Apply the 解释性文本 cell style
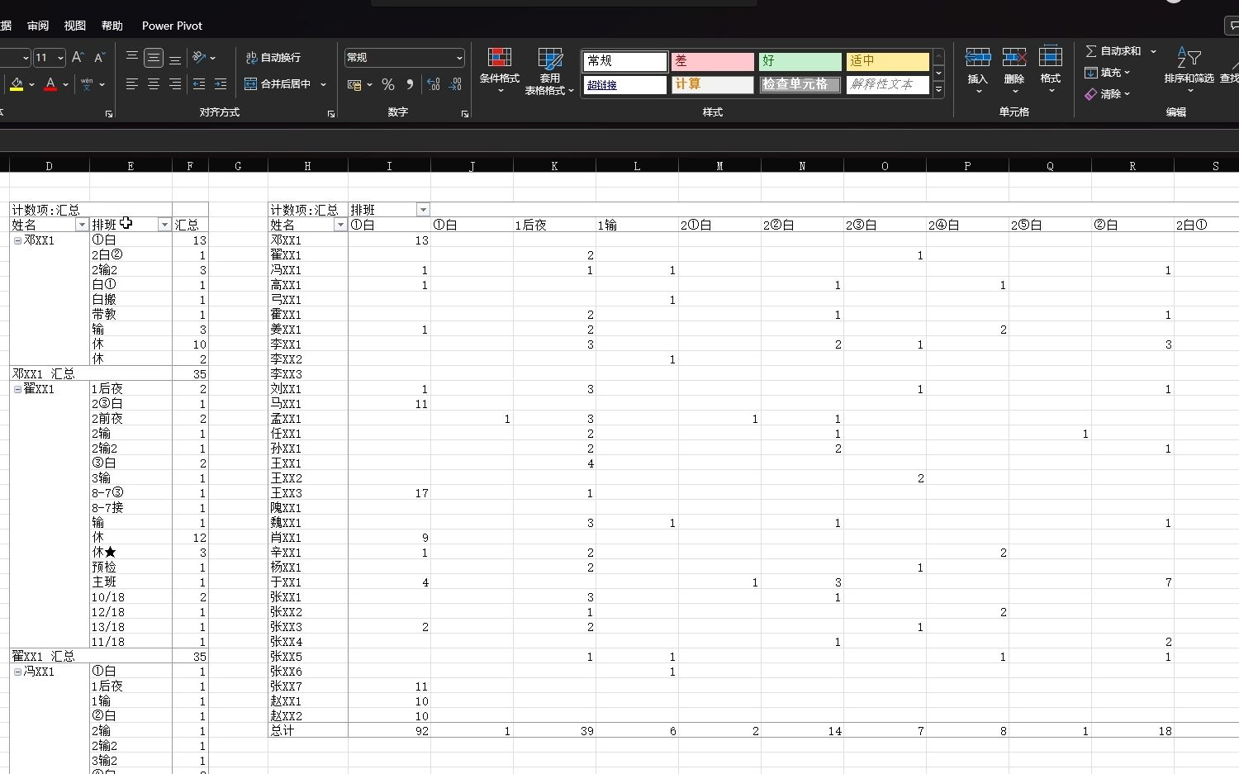Viewport: 1239px width, 774px height. pyautogui.click(x=888, y=84)
